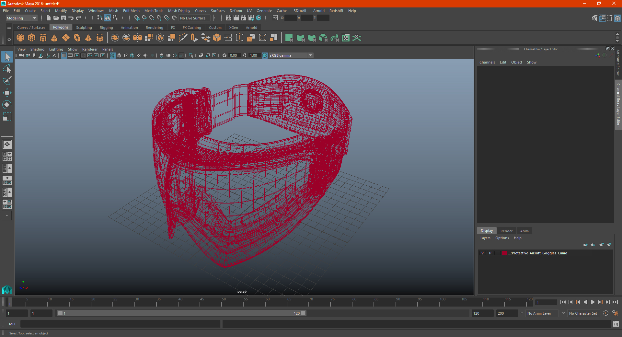Toggle snap to grids magnet icon

tap(137, 18)
